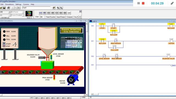Push the START button on panel

pyautogui.click(x=4, y=43)
